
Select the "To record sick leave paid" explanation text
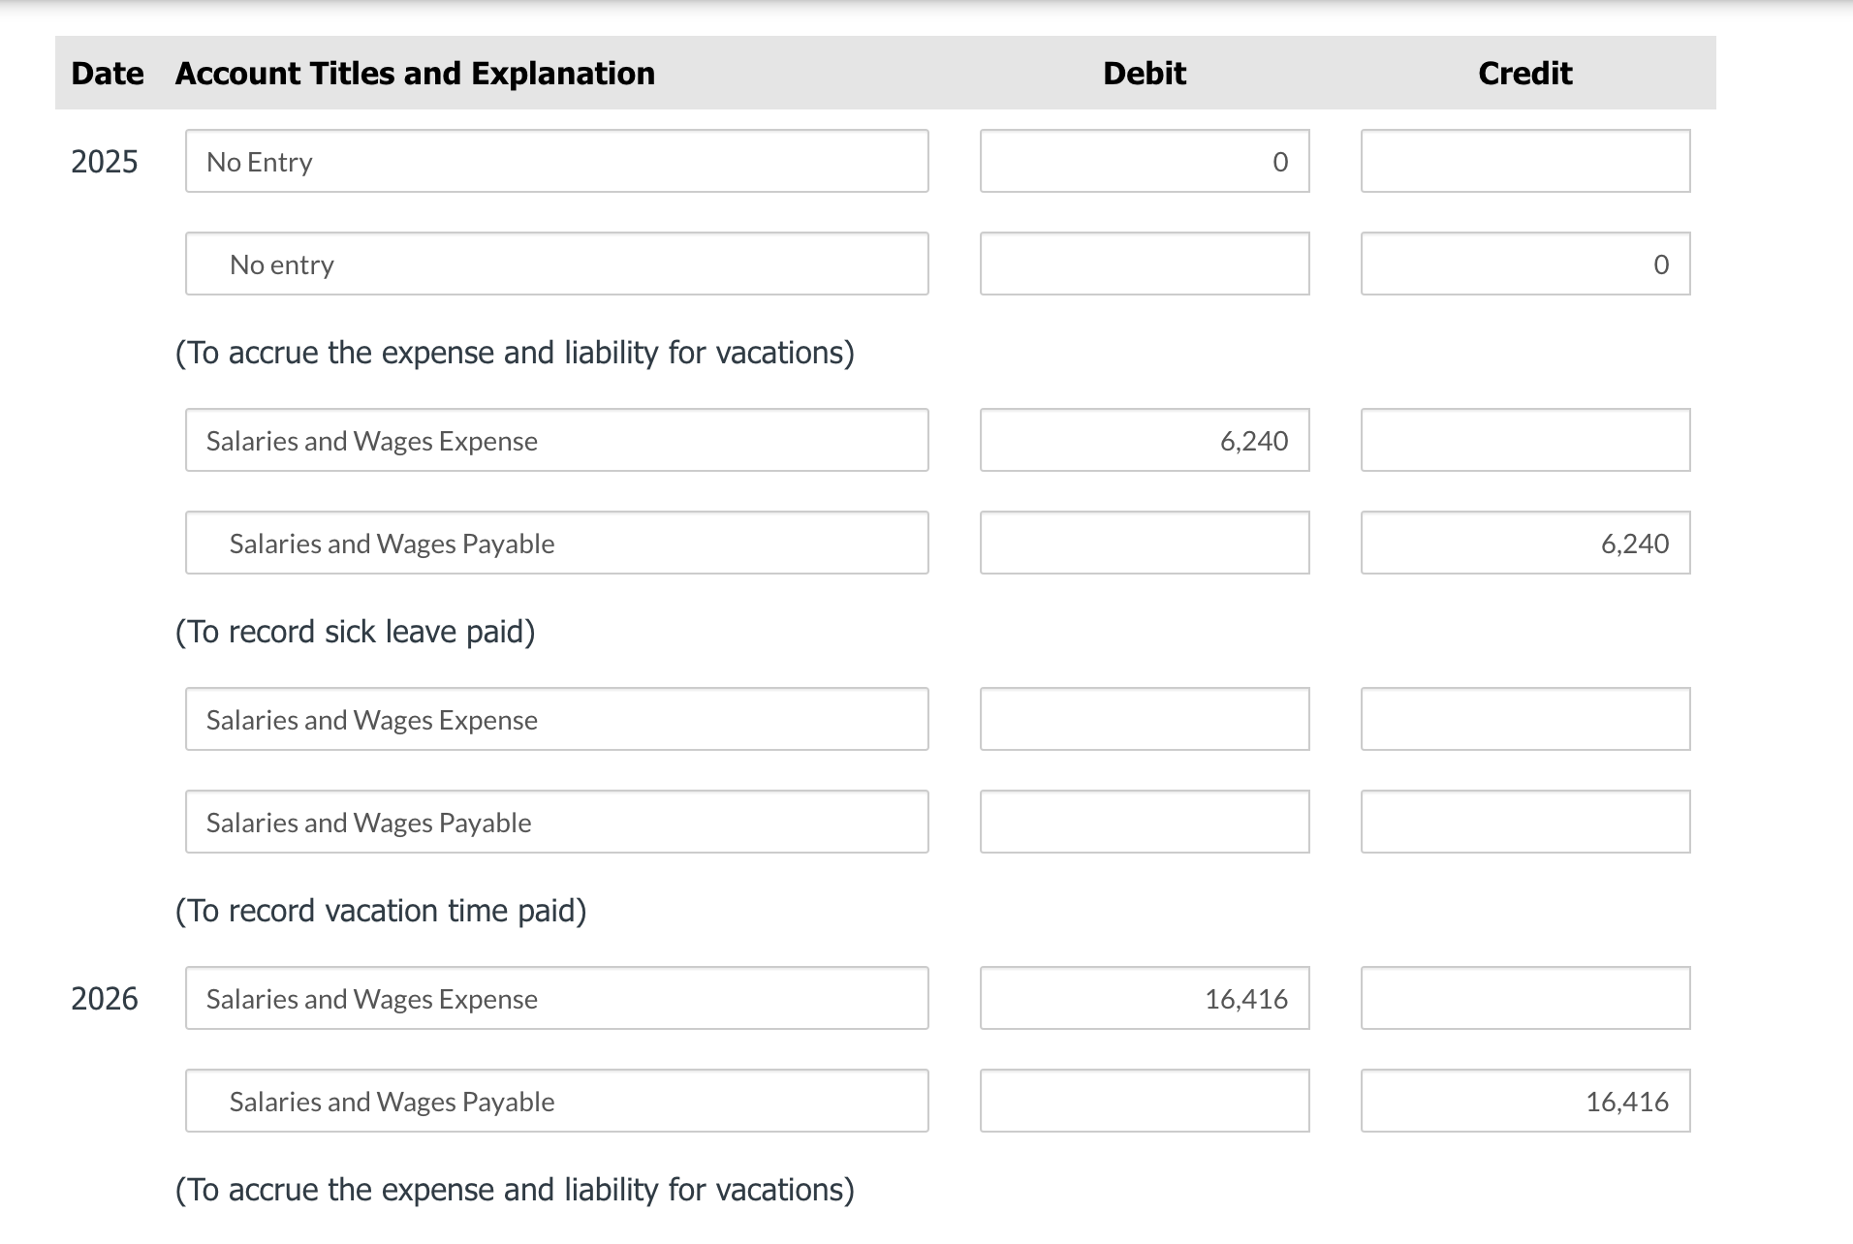[x=356, y=631]
